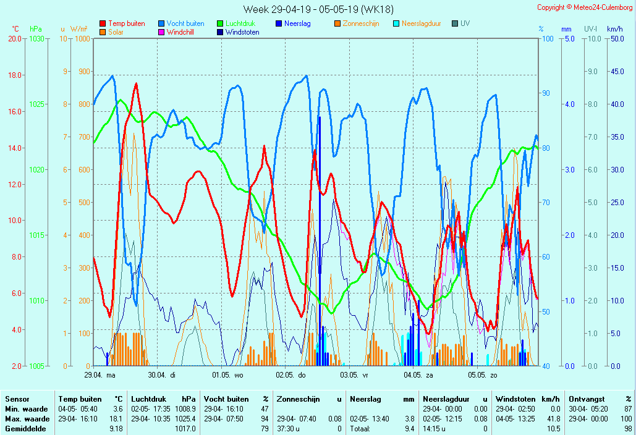Click the orange Solar legend swatch
This screenshot has width=636, height=435.
tap(103, 32)
